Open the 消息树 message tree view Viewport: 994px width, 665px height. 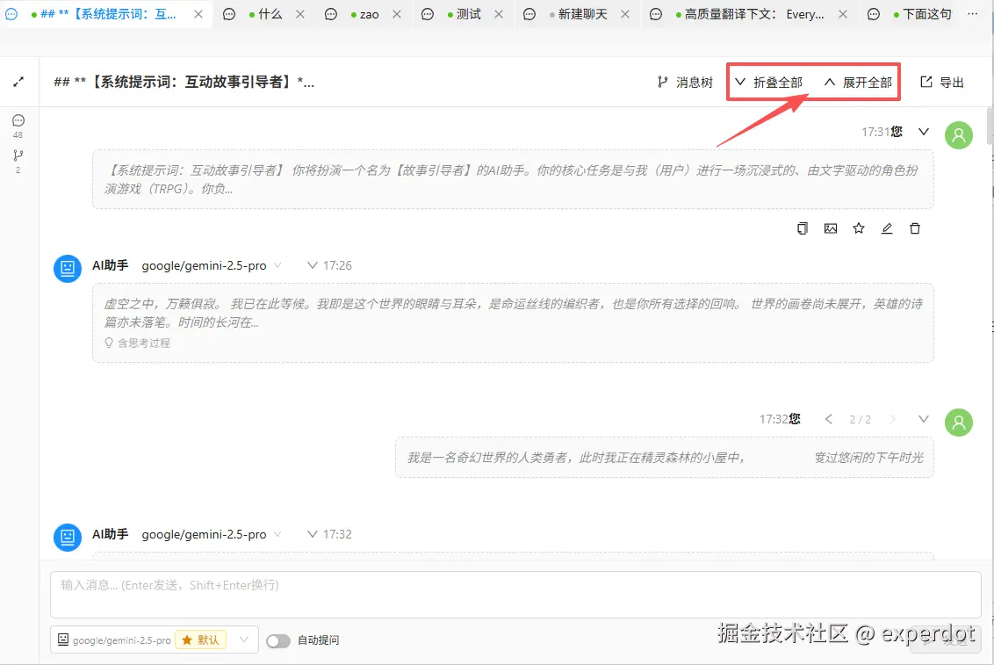(685, 82)
